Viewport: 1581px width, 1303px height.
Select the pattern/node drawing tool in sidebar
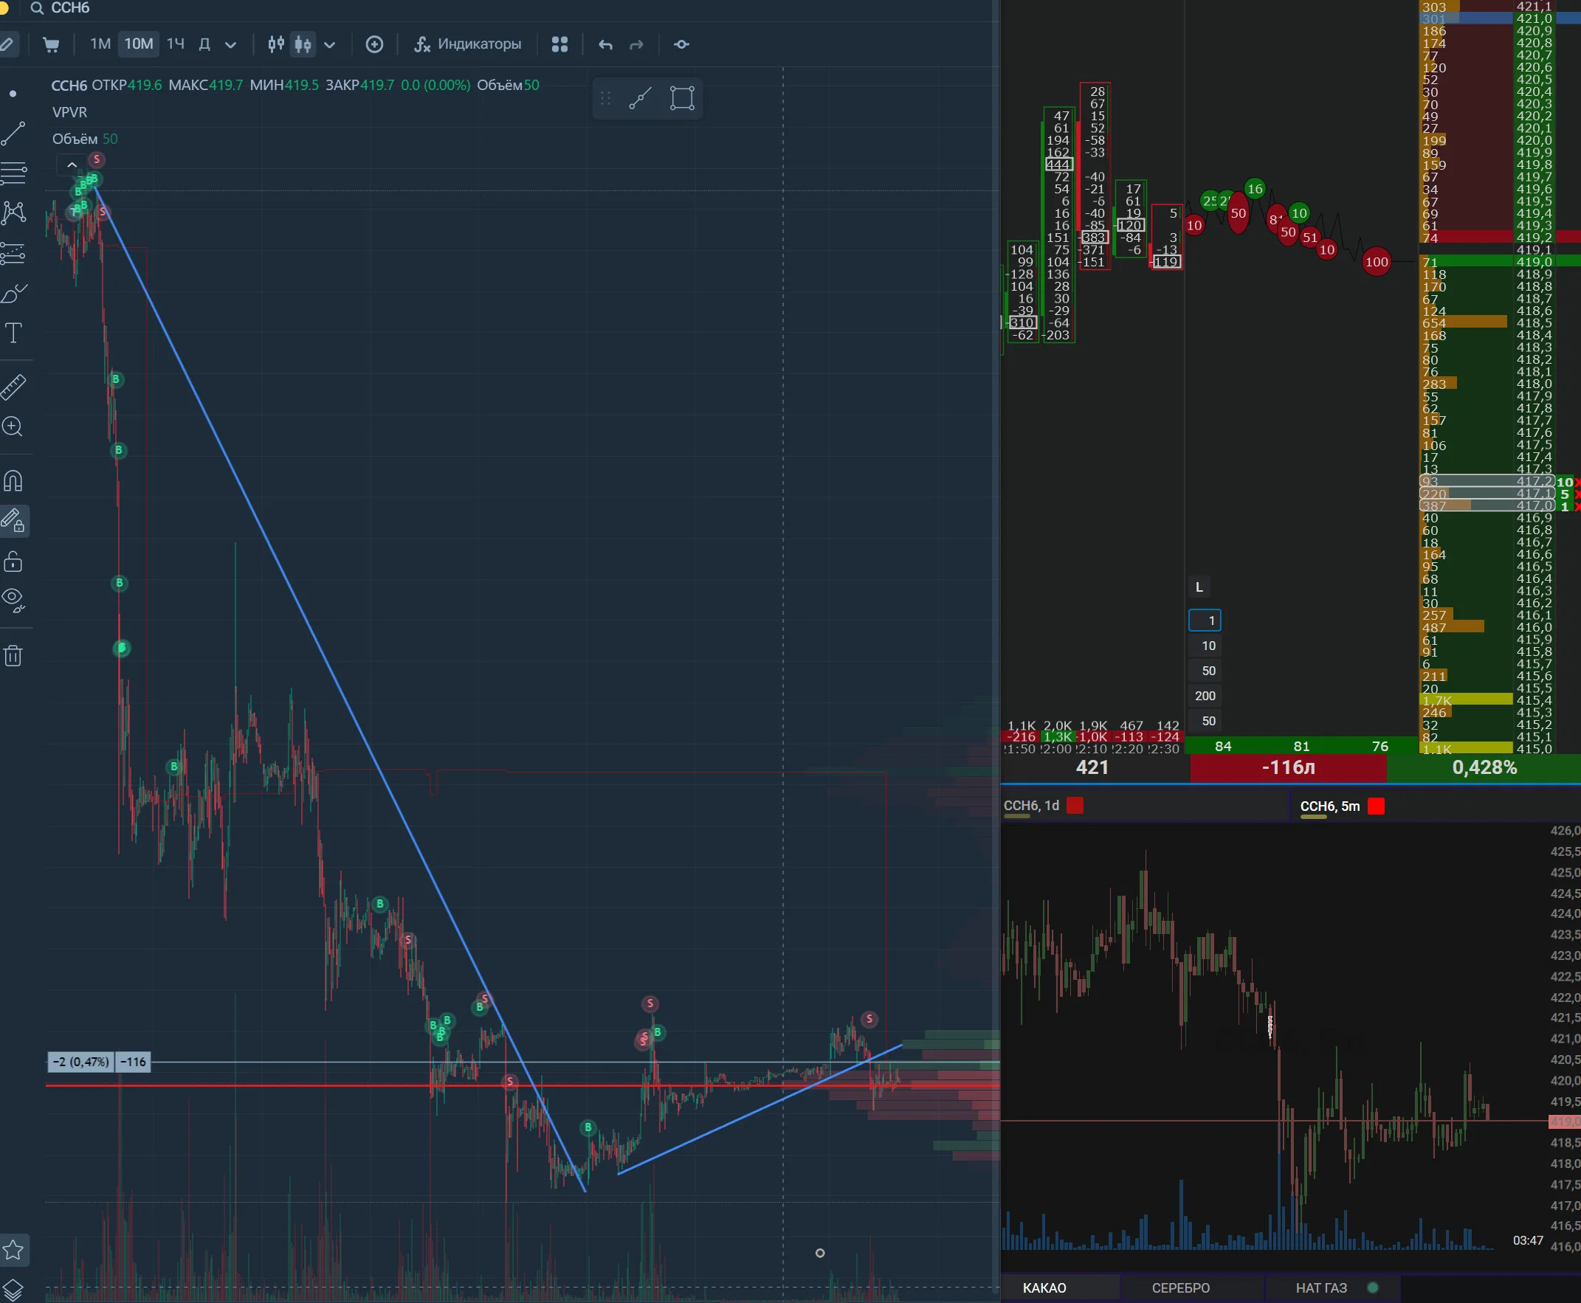pos(13,213)
